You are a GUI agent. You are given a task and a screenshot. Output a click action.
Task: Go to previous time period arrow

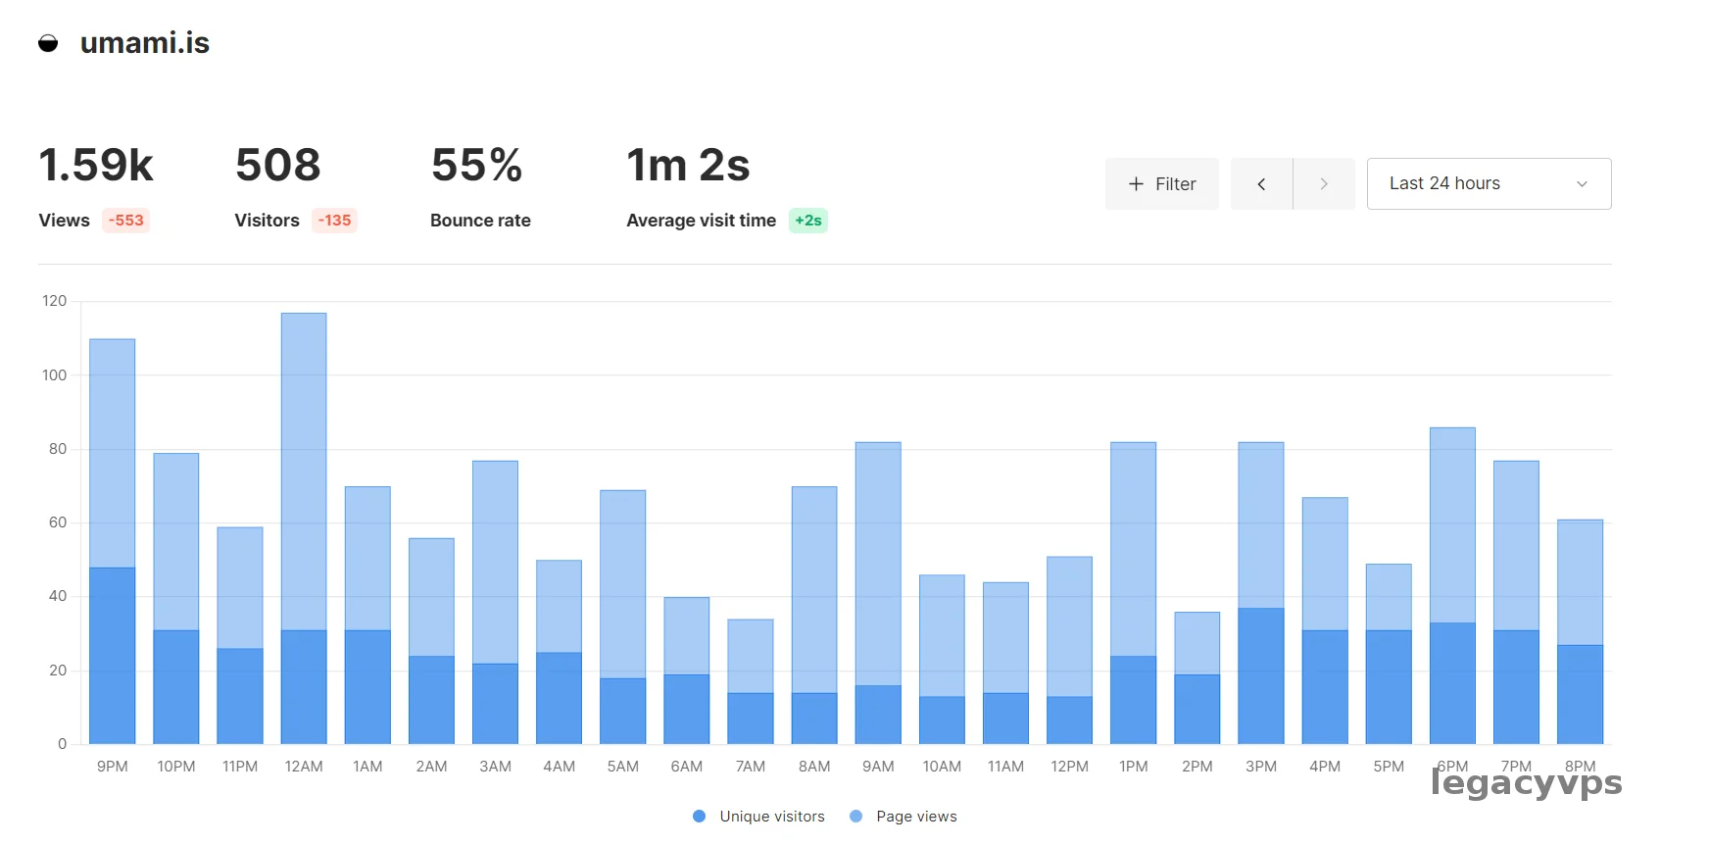coord(1261,184)
